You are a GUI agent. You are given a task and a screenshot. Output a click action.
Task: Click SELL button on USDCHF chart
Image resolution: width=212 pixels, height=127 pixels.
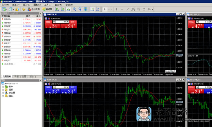[x=48, y=87]
